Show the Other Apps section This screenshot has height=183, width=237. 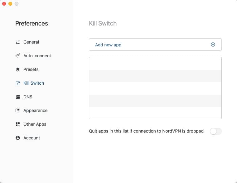(x=35, y=124)
